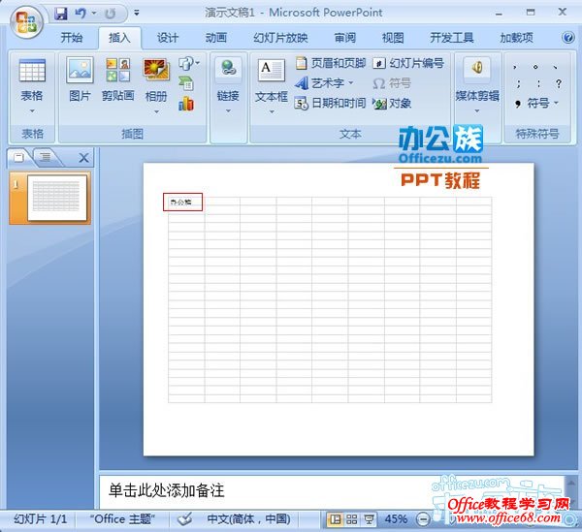Insert the semicolon special symbol

click(x=518, y=83)
